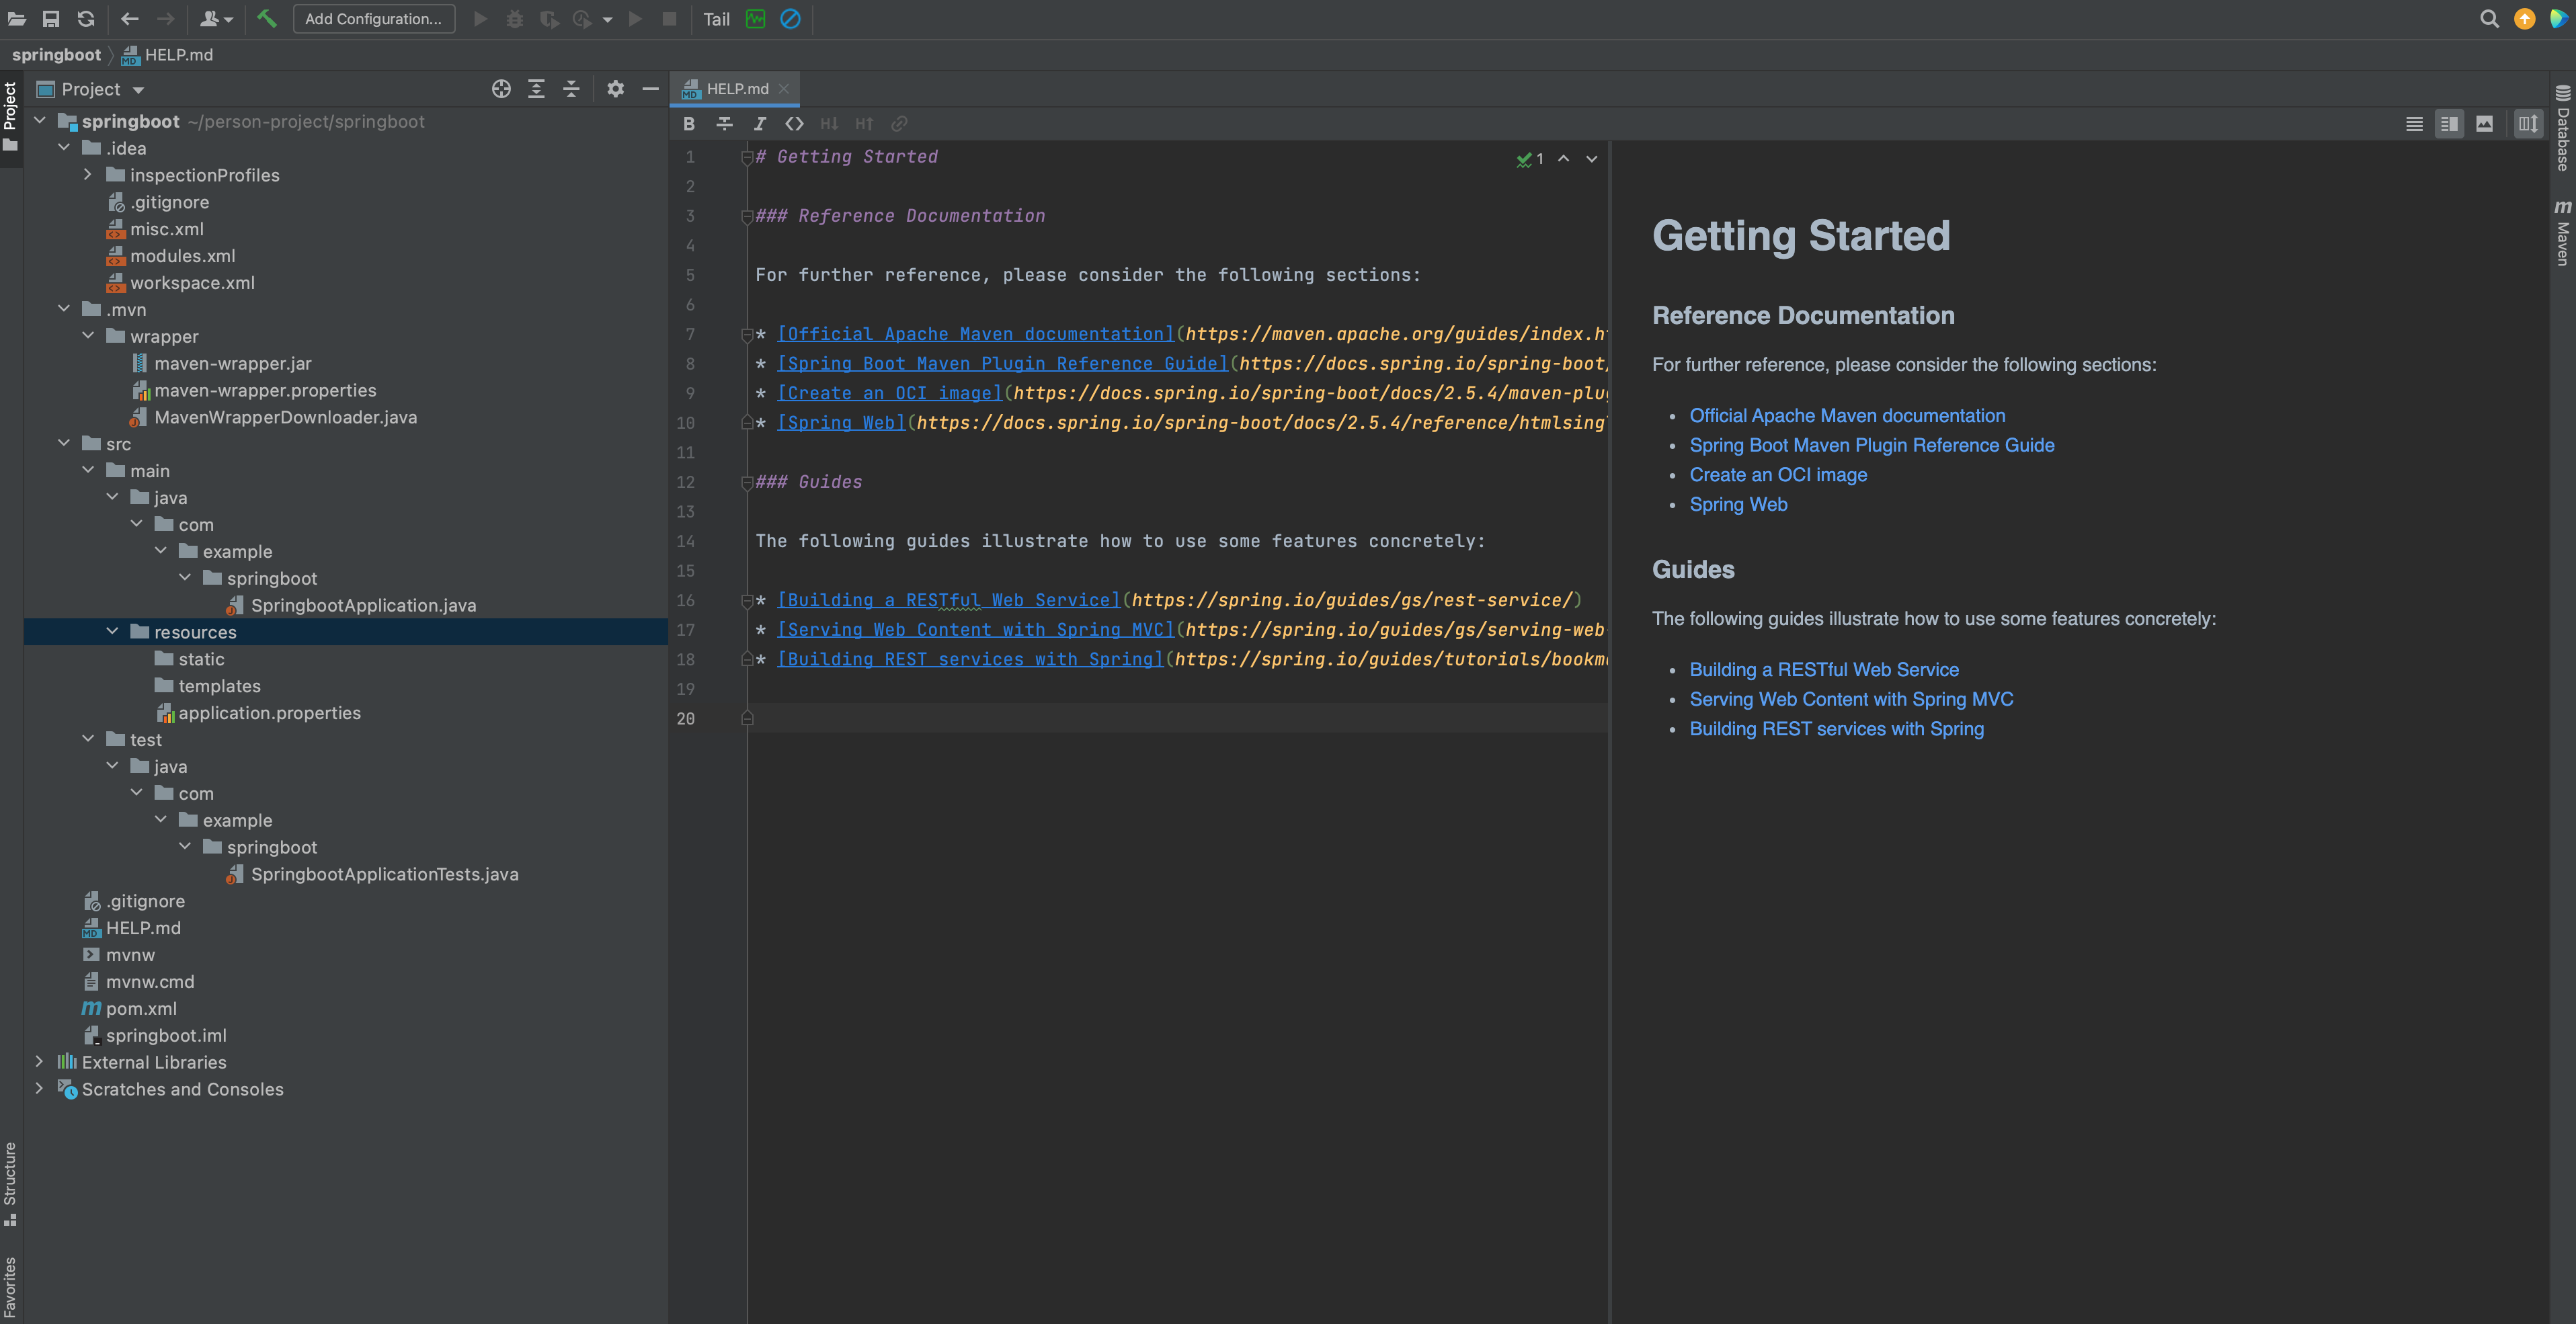Select the HELP.md editor tab
Viewport: 2576px width, 1324px height.
tap(737, 89)
